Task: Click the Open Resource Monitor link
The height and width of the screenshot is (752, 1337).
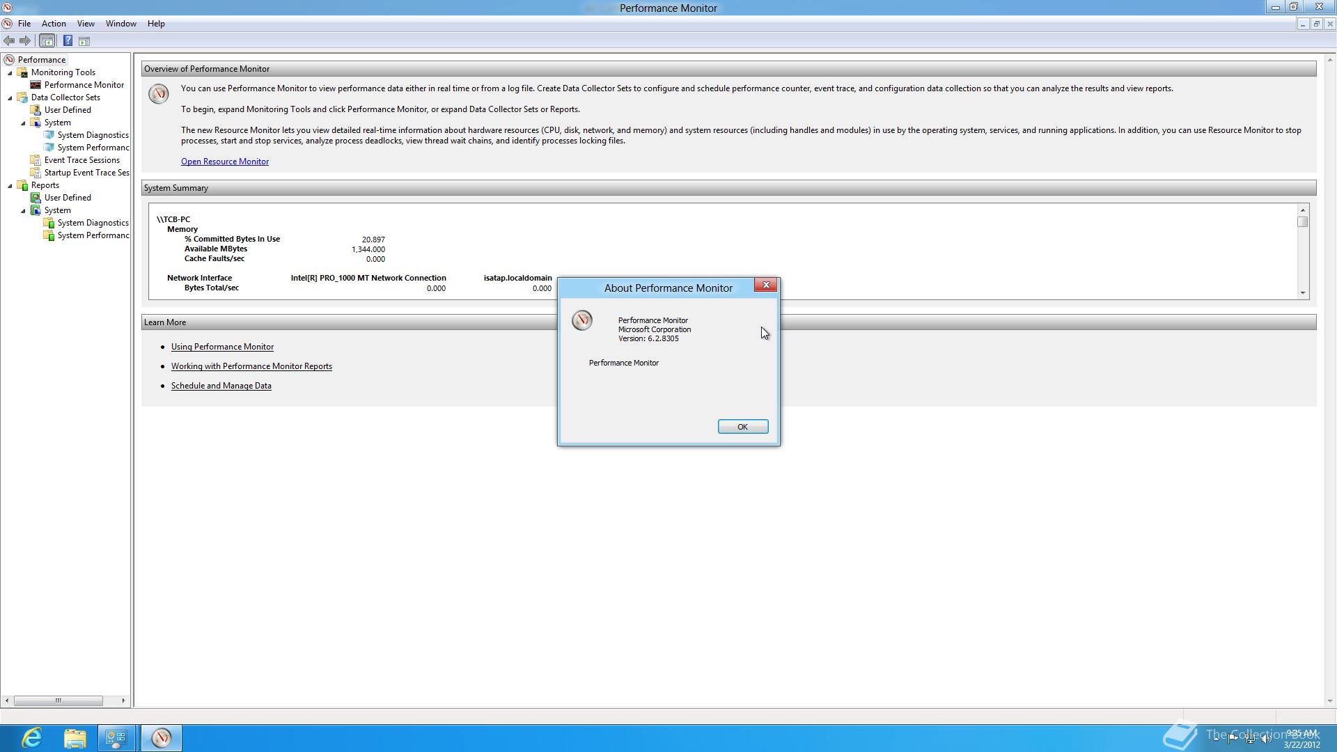Action: pos(224,162)
